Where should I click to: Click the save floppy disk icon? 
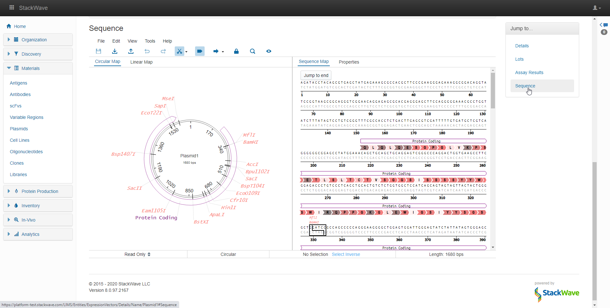pos(98,51)
